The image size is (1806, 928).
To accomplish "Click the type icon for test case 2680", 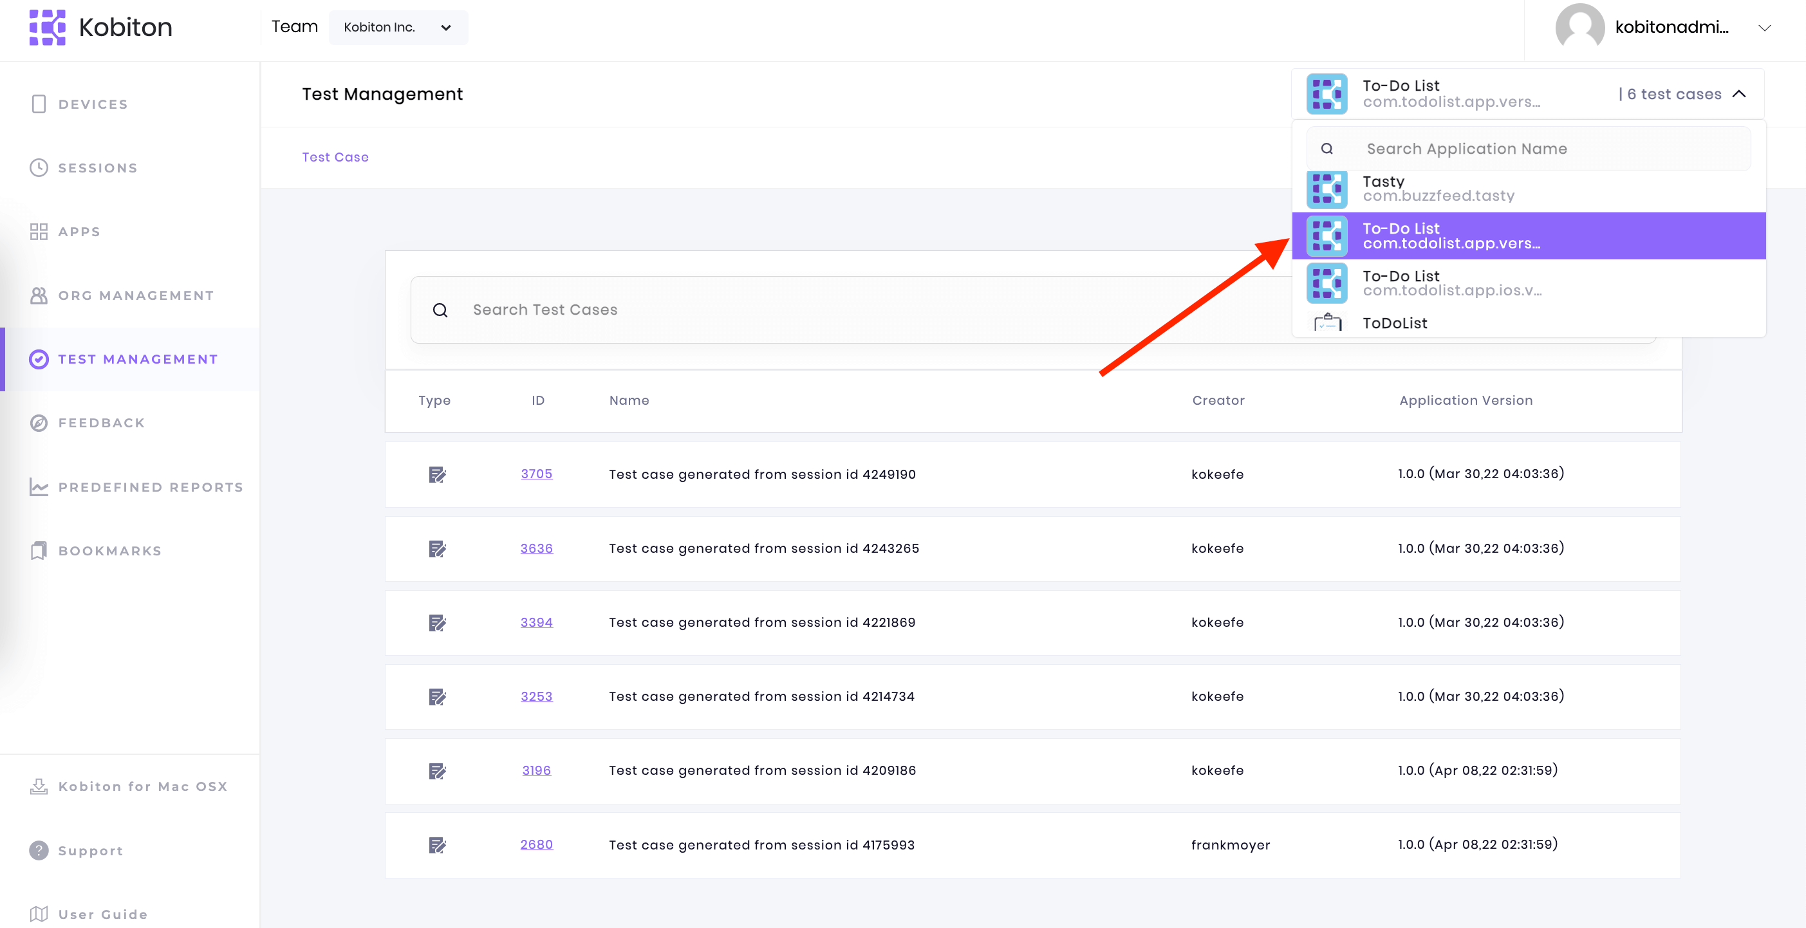I will click(x=437, y=845).
